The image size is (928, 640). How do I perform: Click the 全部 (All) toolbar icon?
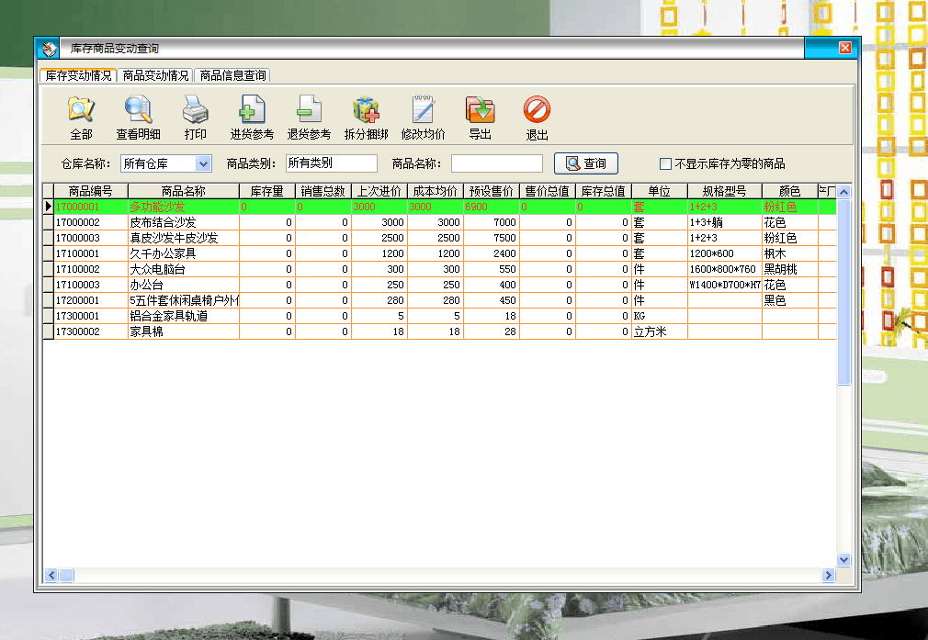pyautogui.click(x=81, y=111)
